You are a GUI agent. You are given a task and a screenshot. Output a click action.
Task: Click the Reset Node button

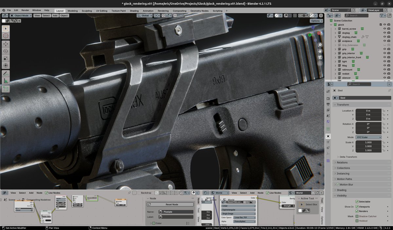click(170, 205)
